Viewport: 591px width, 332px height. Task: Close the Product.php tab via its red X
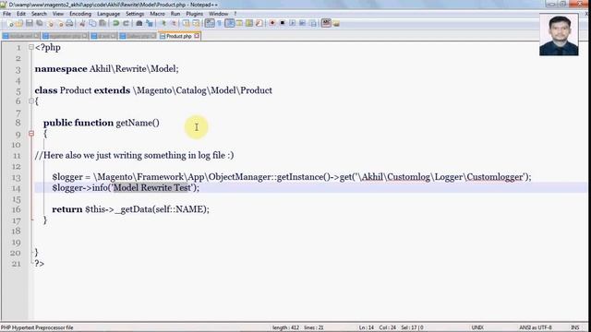(x=197, y=36)
